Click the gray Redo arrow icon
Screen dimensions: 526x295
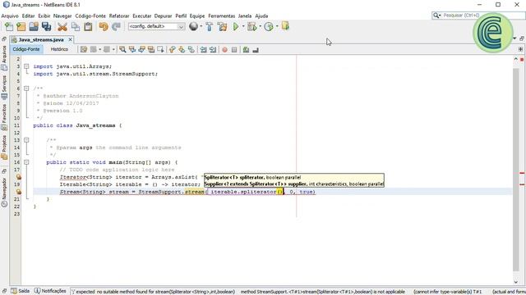tap(116, 27)
